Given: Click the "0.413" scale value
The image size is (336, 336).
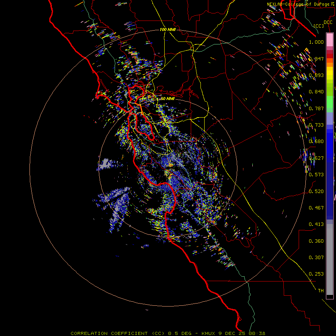Looking at the screenshot, I should (x=316, y=224).
